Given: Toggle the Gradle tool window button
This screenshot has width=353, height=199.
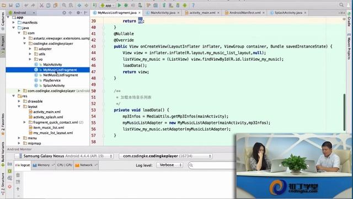Looking at the screenshot, I should (349, 19).
